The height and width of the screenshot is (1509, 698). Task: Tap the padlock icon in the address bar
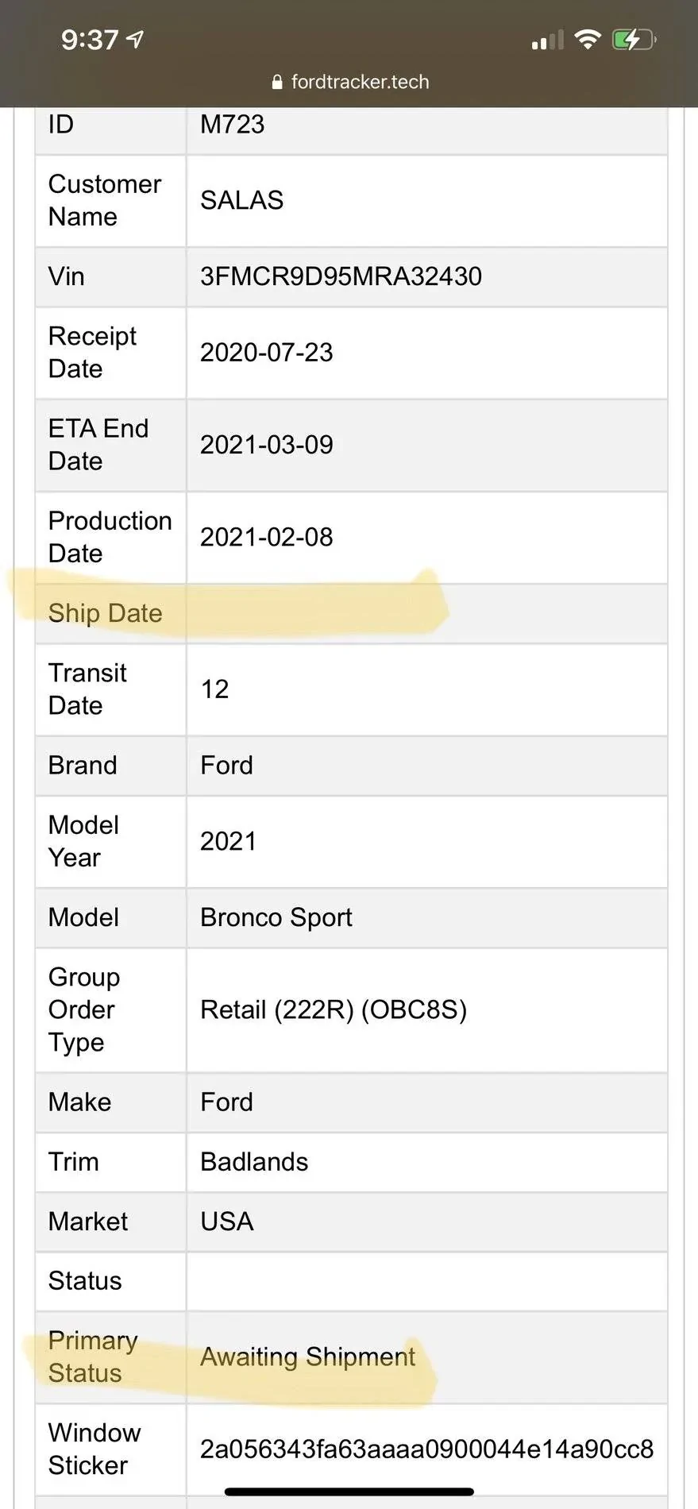point(277,82)
